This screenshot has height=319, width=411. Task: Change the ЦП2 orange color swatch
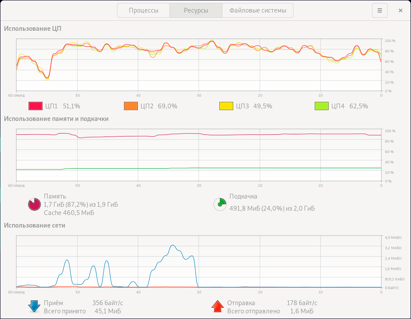(x=131, y=106)
